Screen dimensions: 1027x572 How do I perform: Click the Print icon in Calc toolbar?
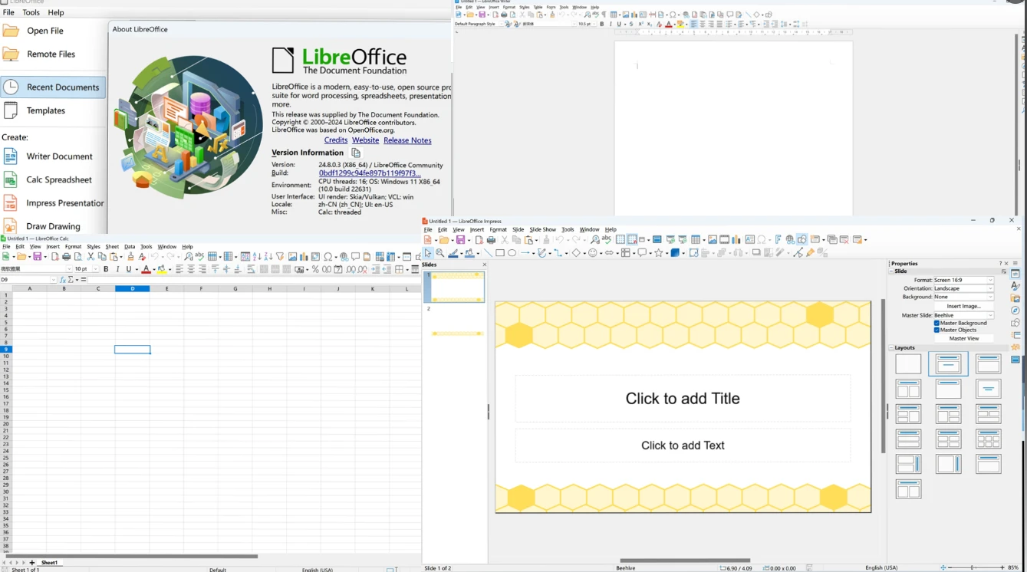65,255
